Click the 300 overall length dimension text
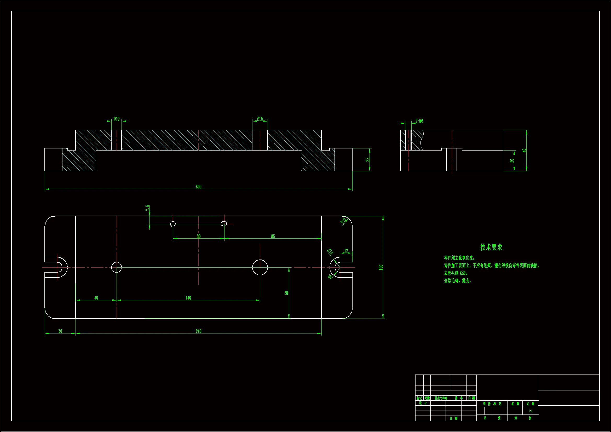Image resolution: width=611 pixels, height=432 pixels. pos(199,187)
